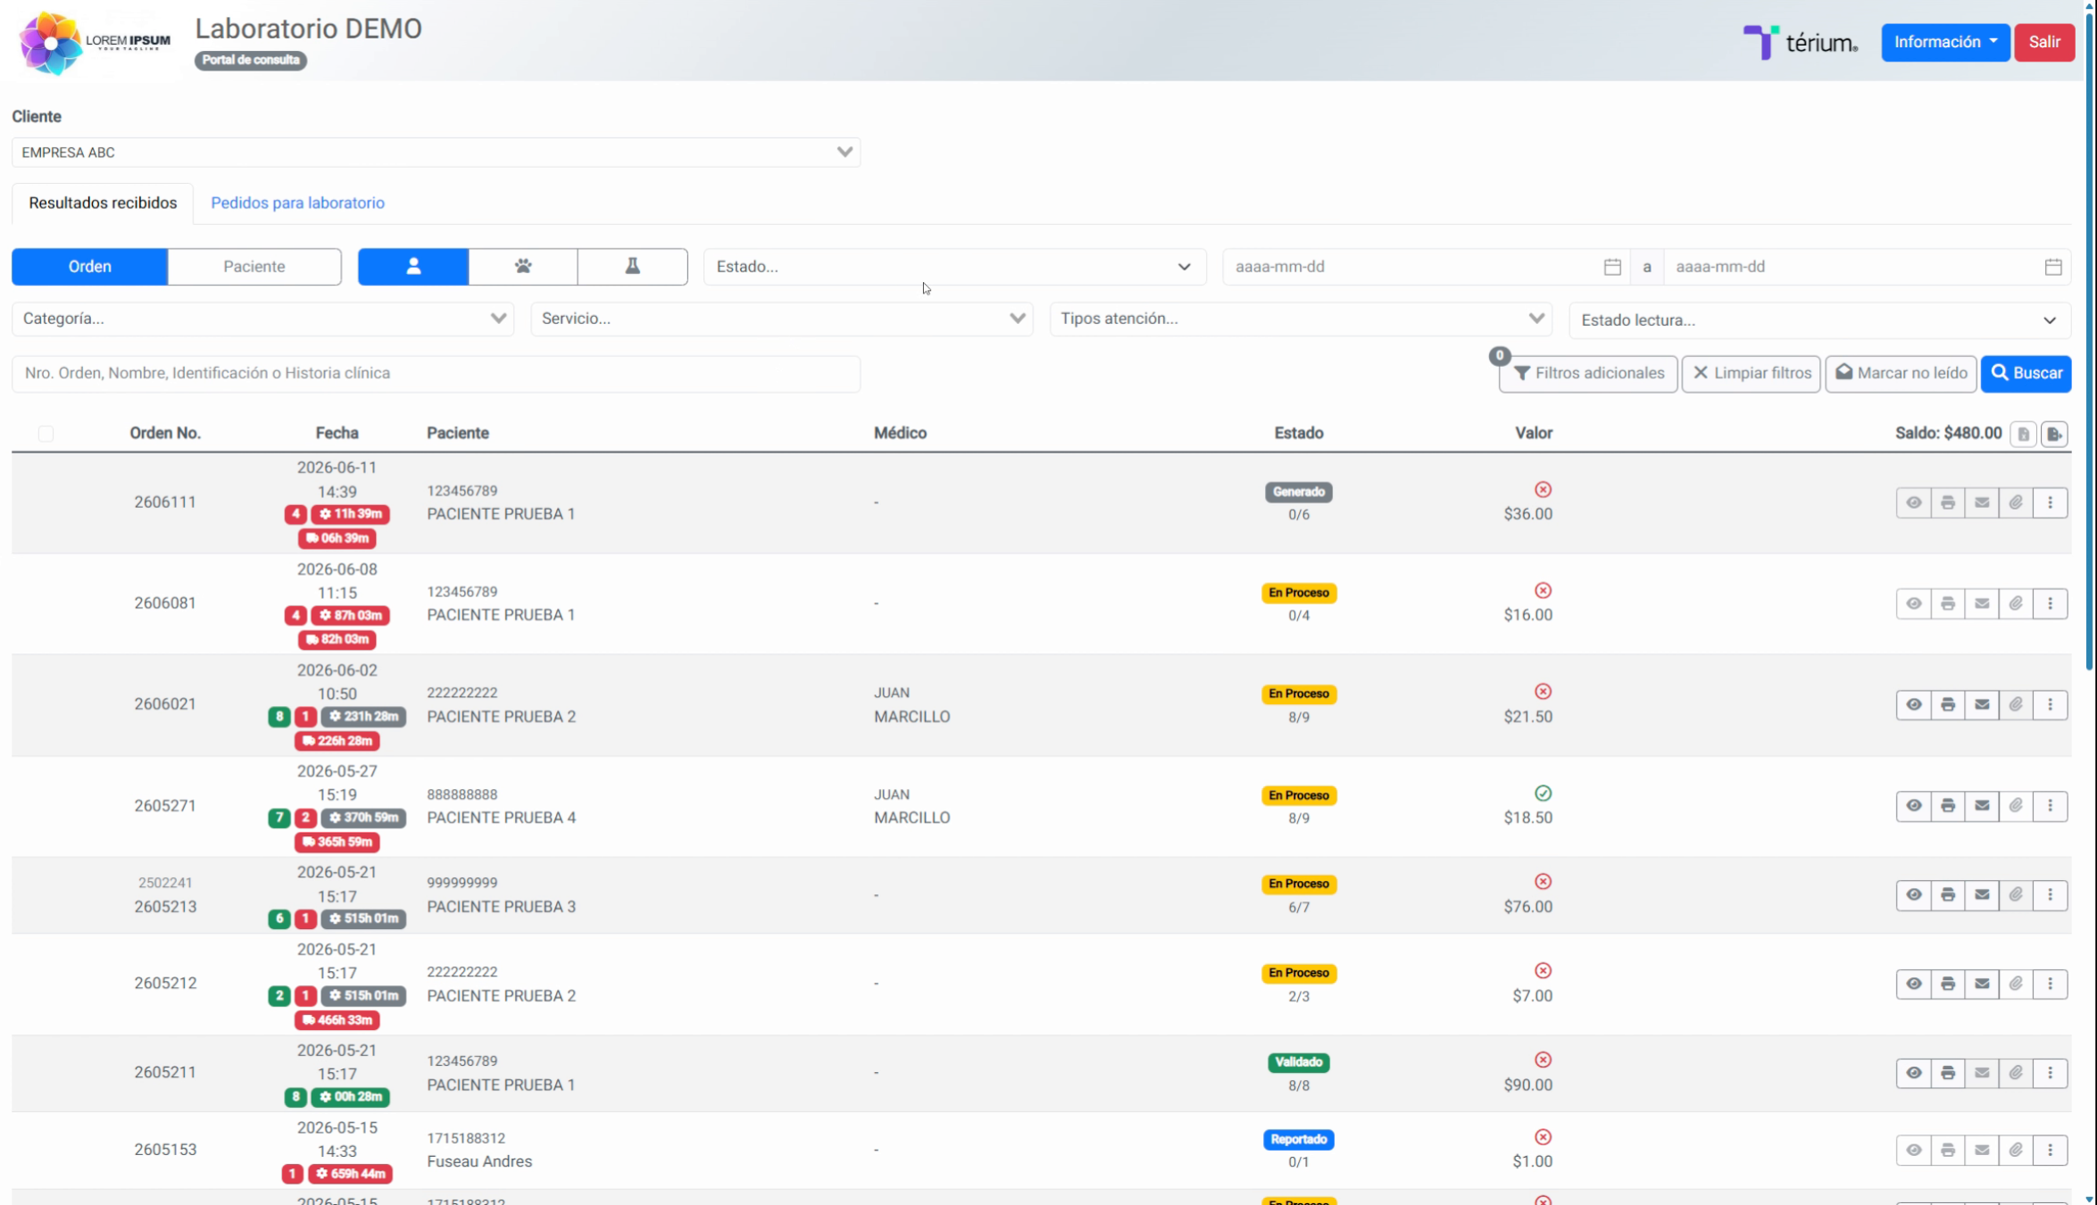Select the veterinary paw filter icon
The width and height of the screenshot is (2097, 1205).
523,266
